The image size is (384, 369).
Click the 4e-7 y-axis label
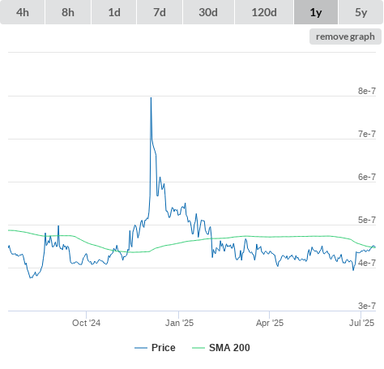pyautogui.click(x=367, y=263)
